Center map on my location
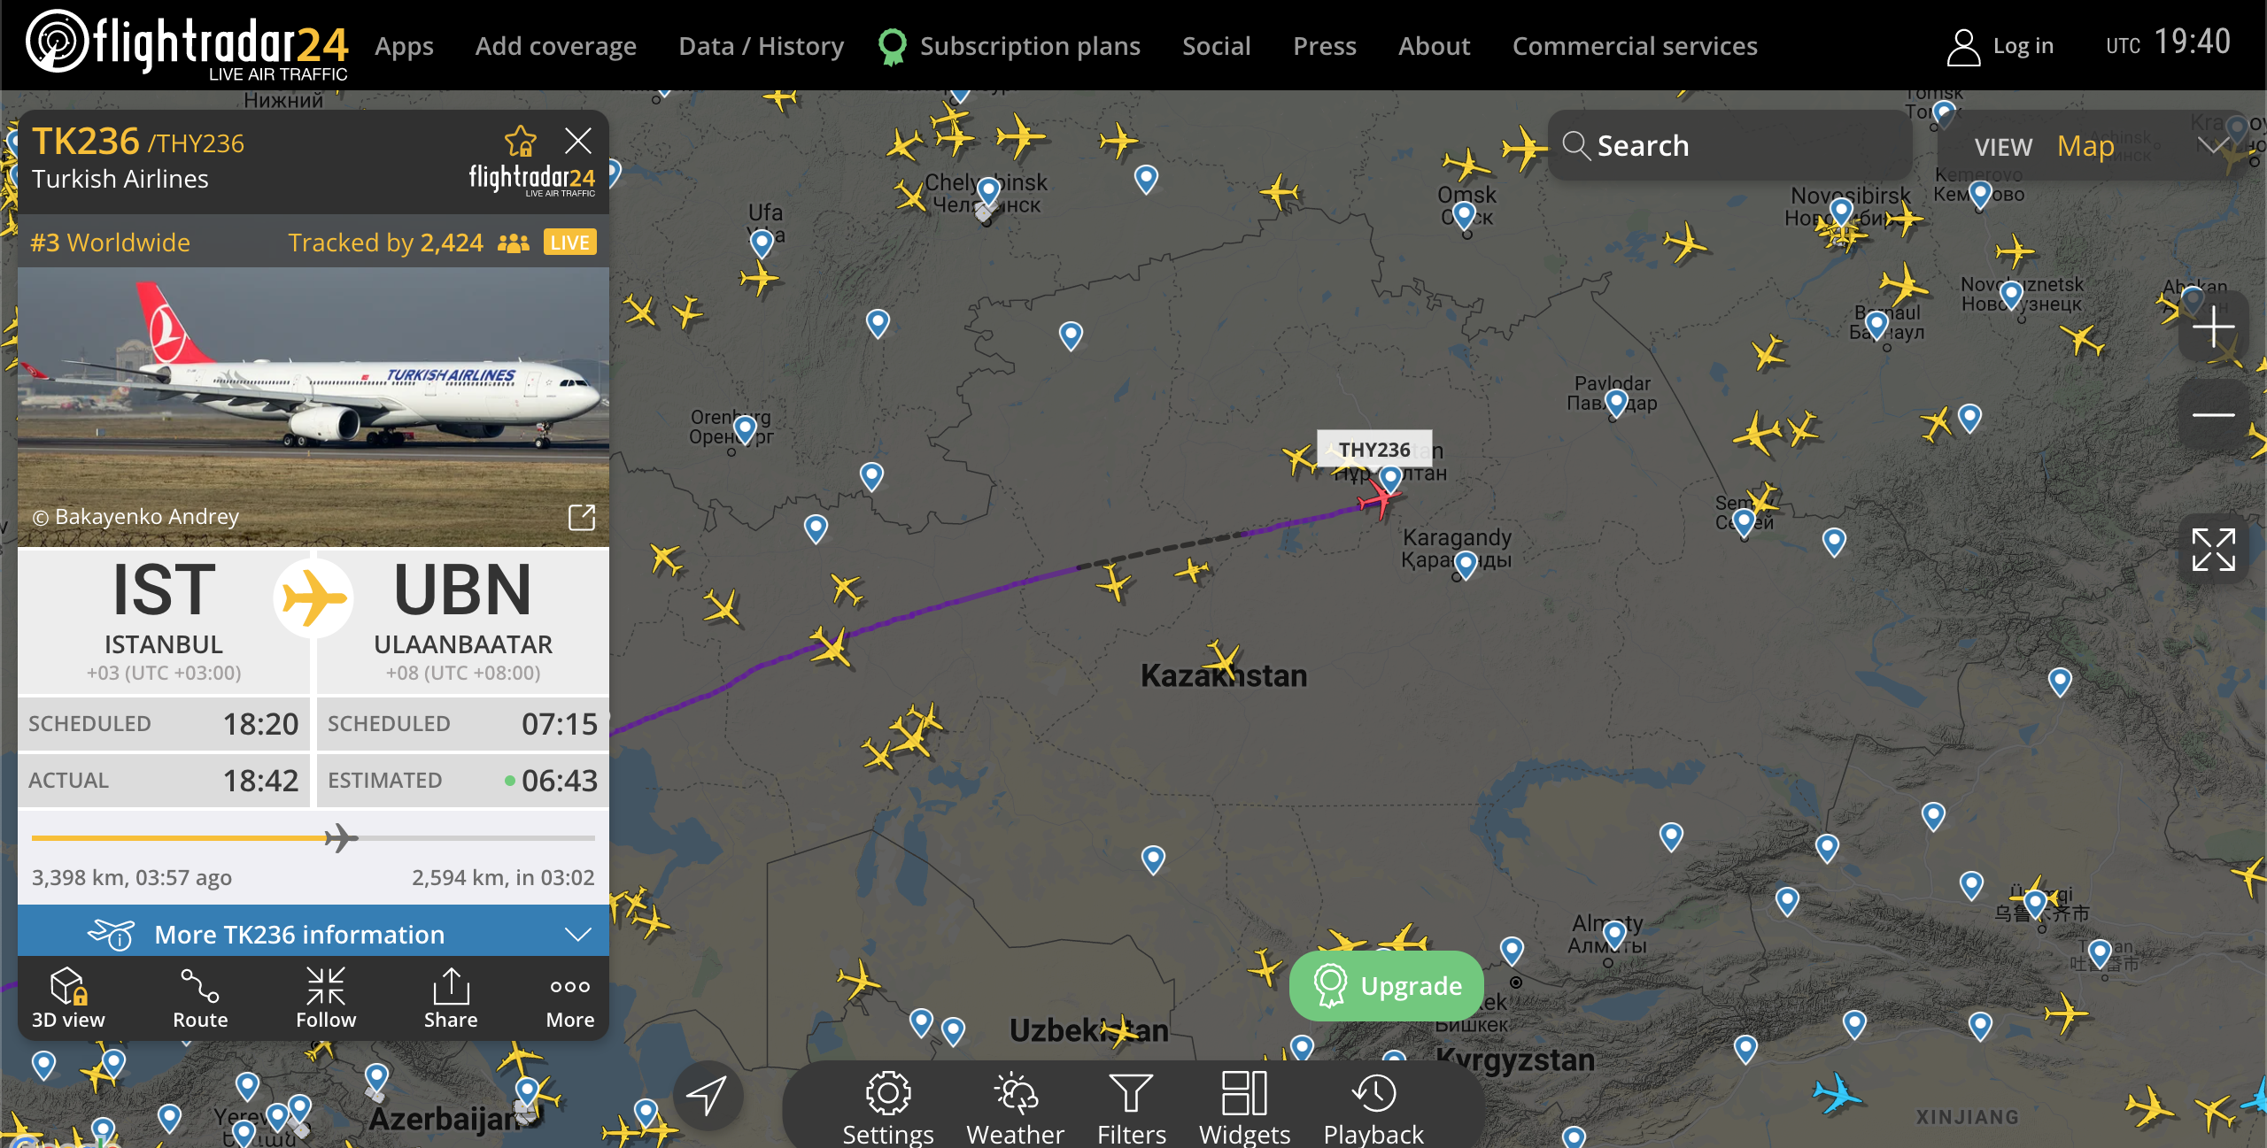 [x=707, y=1096]
